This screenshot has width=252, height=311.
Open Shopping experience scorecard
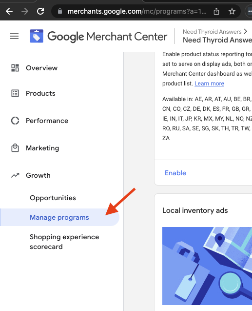click(64, 242)
